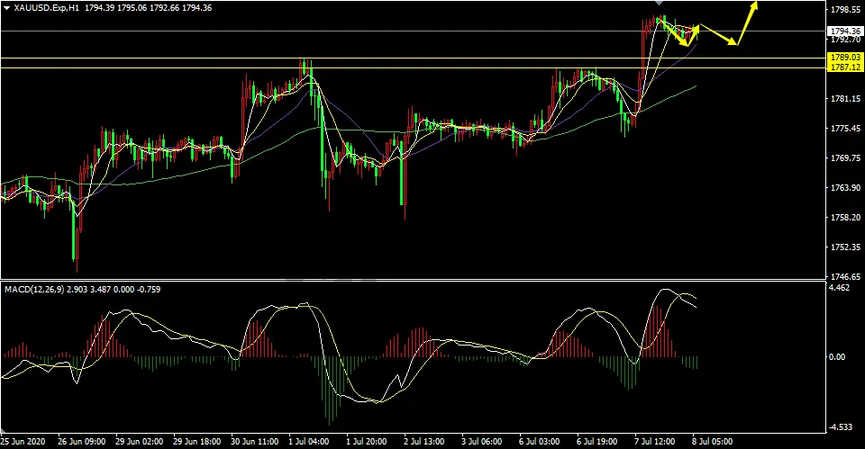Click the 29 Jun 18:00 time label

(197, 442)
